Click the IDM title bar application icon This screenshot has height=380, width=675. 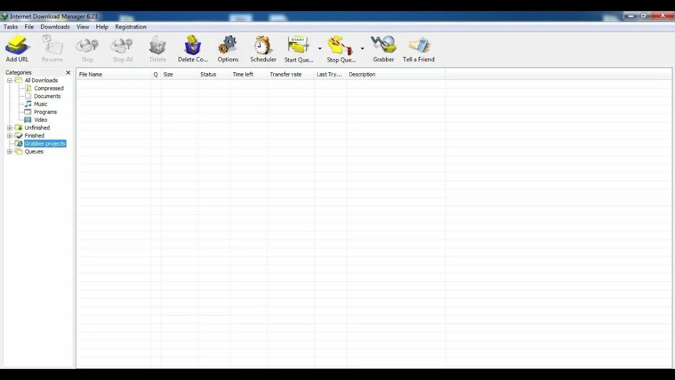click(4, 16)
